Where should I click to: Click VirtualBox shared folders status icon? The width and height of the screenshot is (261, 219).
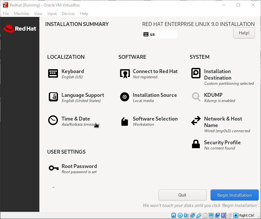(205, 215)
